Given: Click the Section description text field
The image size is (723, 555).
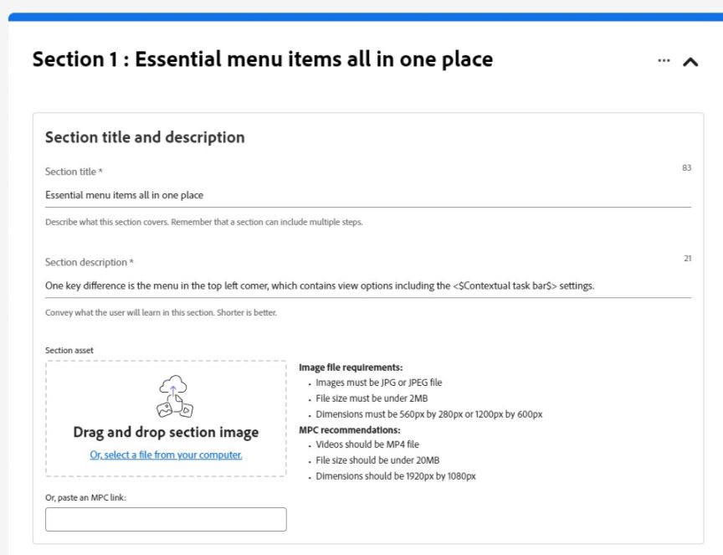Looking at the screenshot, I should [367, 285].
